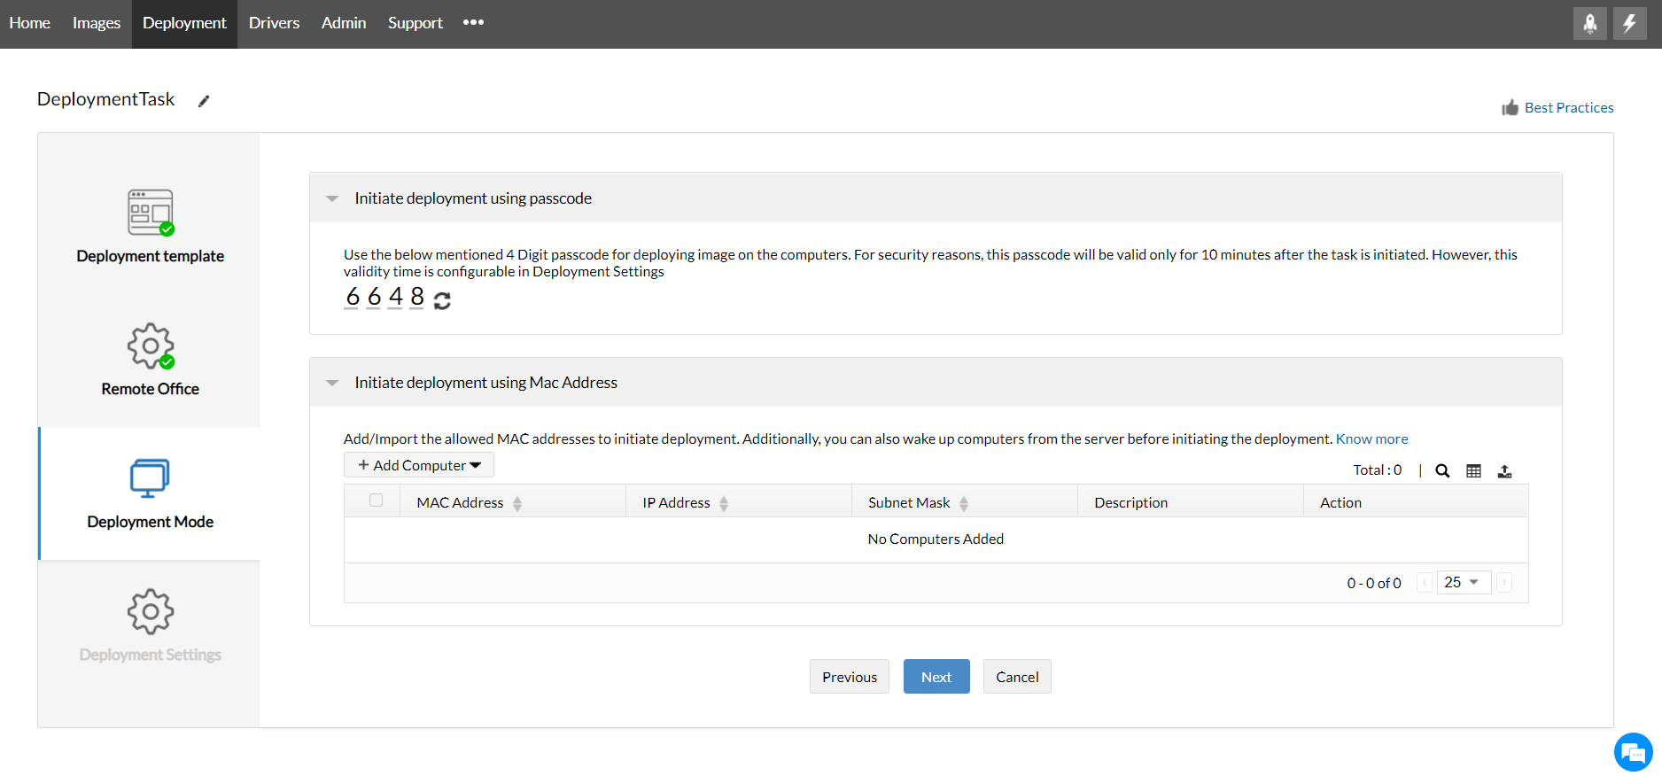This screenshot has width=1662, height=776.
Task: Switch to the Images menu tab
Action: [97, 23]
